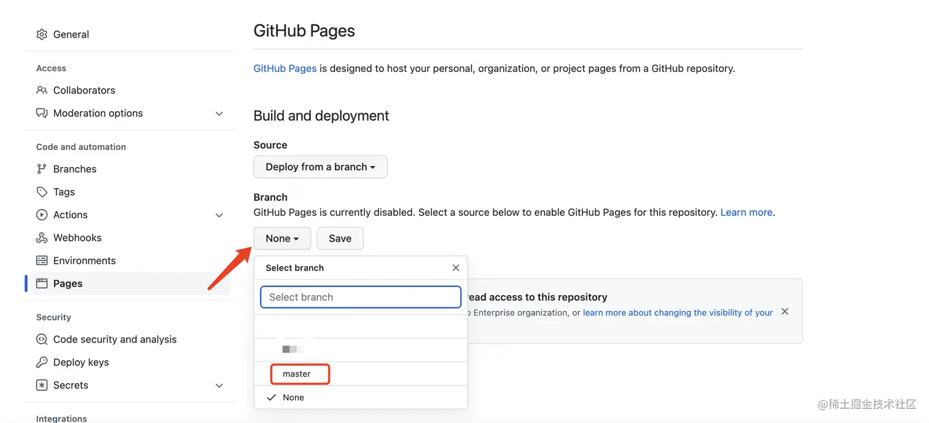
Task: Click the Deploy keys key icon
Action: click(x=42, y=362)
